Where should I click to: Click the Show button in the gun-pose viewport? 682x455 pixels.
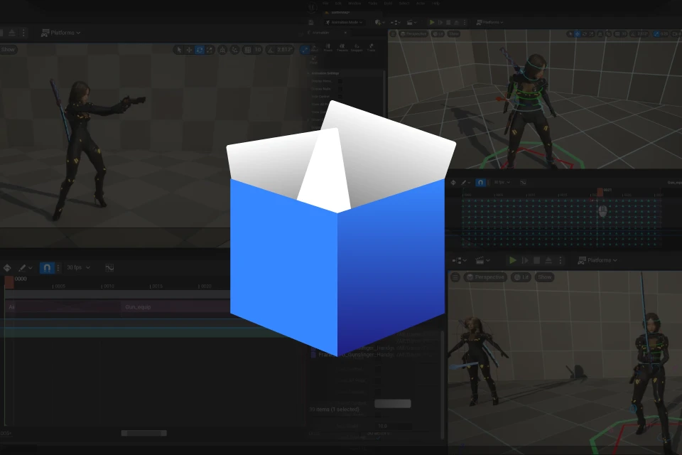coord(8,49)
